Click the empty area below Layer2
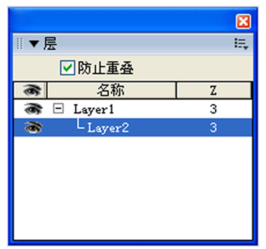The image size is (266, 249). (133, 188)
